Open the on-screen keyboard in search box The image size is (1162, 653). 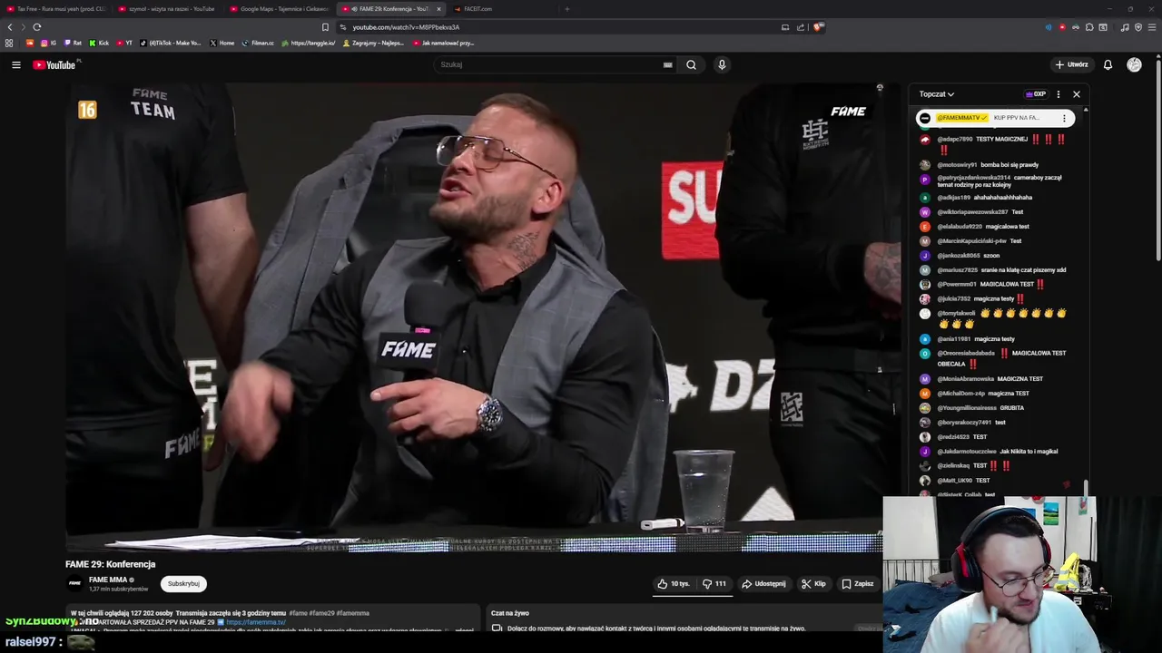(667, 64)
